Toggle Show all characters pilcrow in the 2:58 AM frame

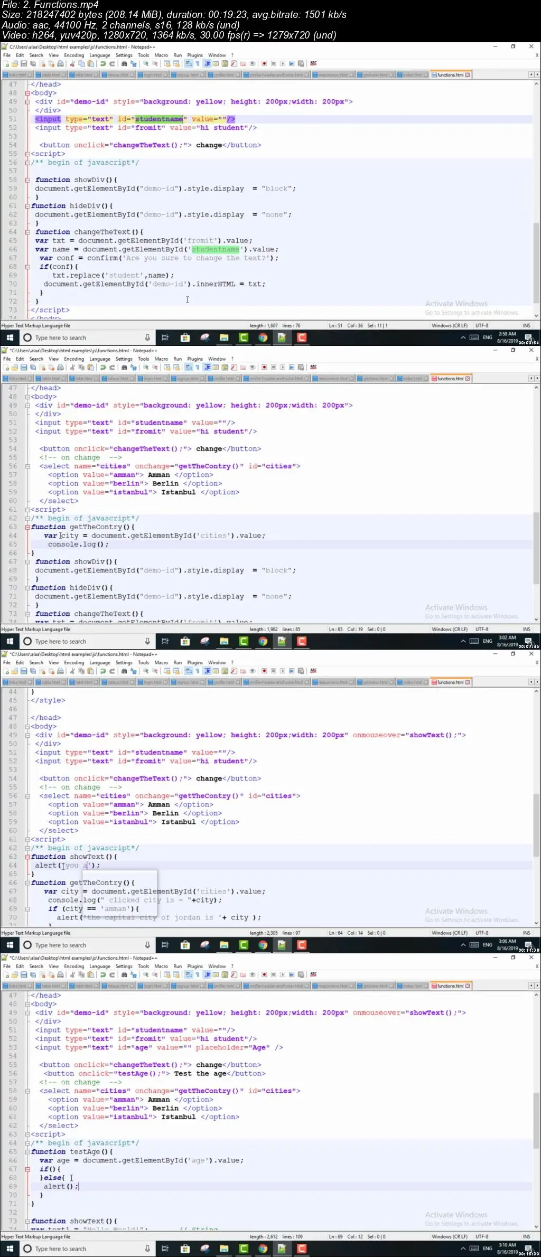pyautogui.click(x=198, y=63)
